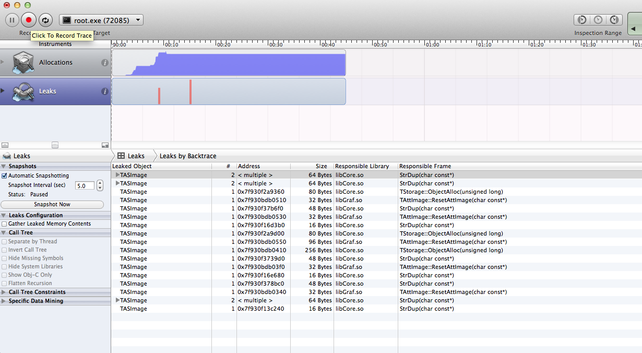The width and height of the screenshot is (642, 353).
Task: Open info button for Allocations instrument
Action: point(104,63)
